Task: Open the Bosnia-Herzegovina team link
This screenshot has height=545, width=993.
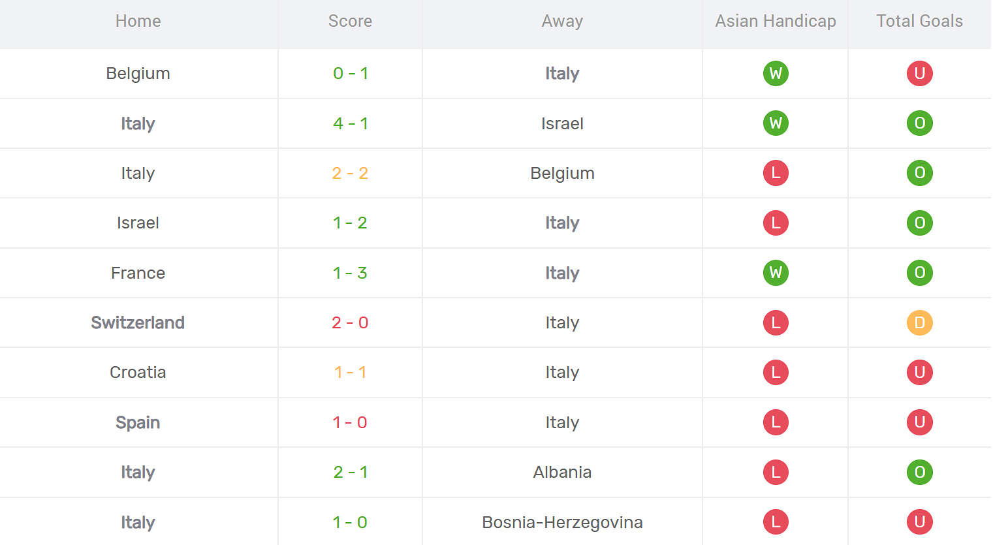Action: pos(562,522)
